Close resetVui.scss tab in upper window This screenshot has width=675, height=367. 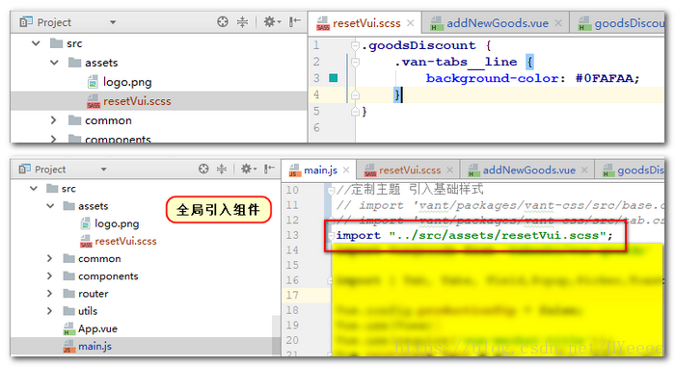point(410,23)
